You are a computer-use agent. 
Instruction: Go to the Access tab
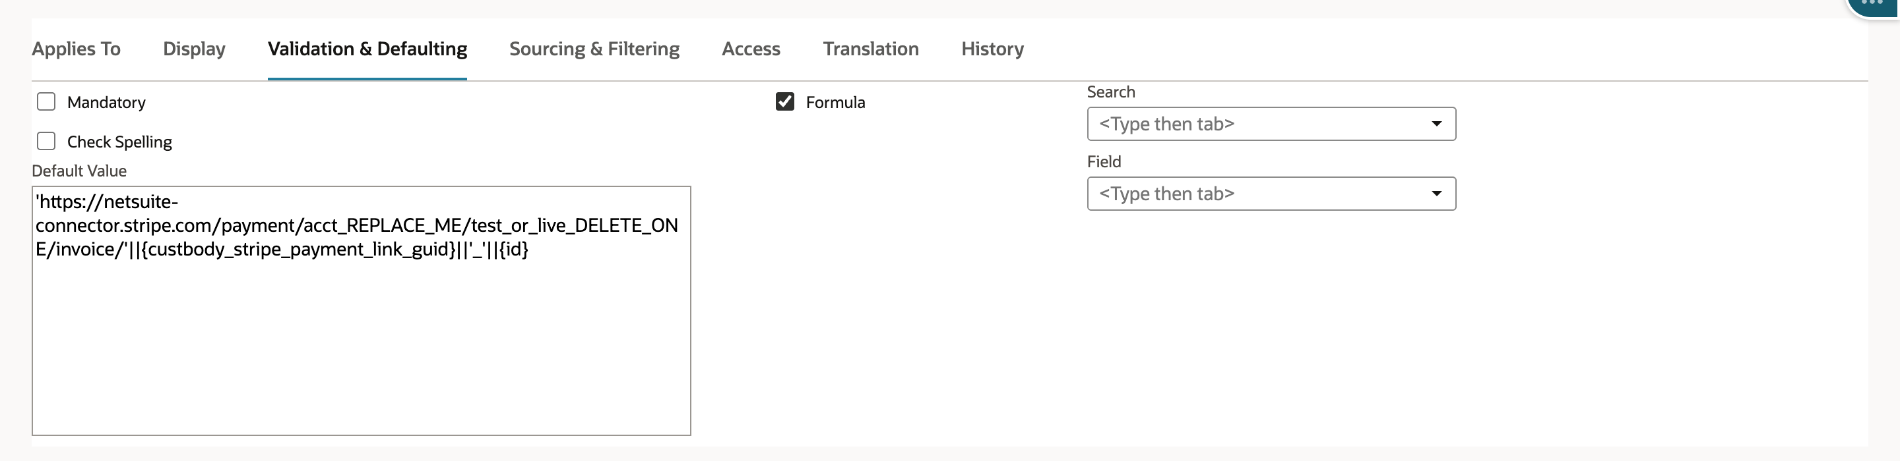[x=751, y=49]
